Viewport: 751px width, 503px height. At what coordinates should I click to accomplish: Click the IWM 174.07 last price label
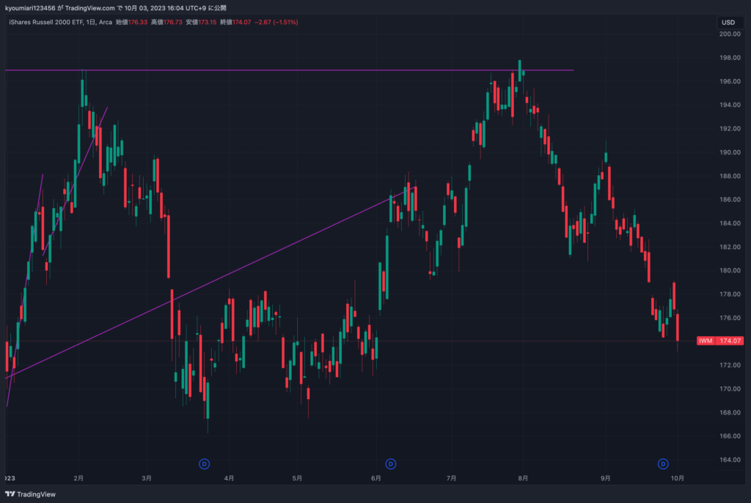point(720,341)
